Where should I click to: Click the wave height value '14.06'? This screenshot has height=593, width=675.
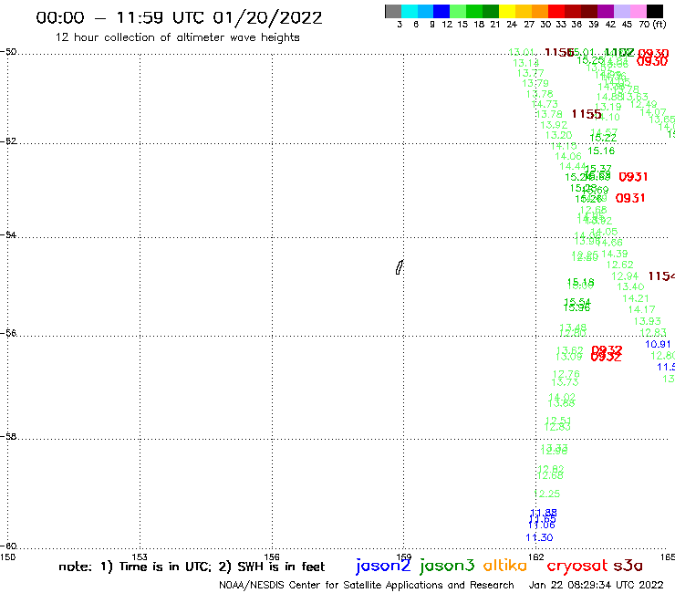pyautogui.click(x=567, y=156)
